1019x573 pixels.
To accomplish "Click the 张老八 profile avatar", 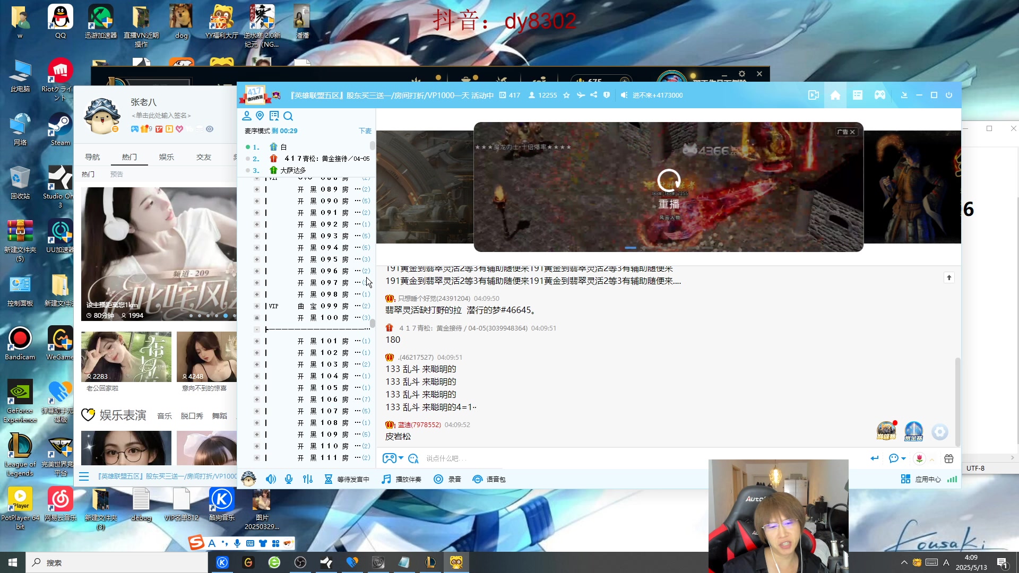I will pyautogui.click(x=102, y=116).
